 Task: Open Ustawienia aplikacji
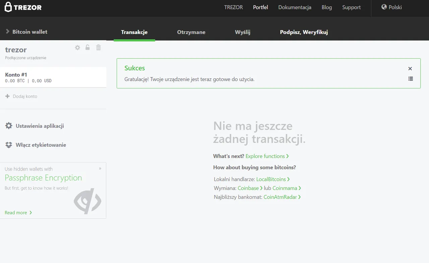pos(35,126)
